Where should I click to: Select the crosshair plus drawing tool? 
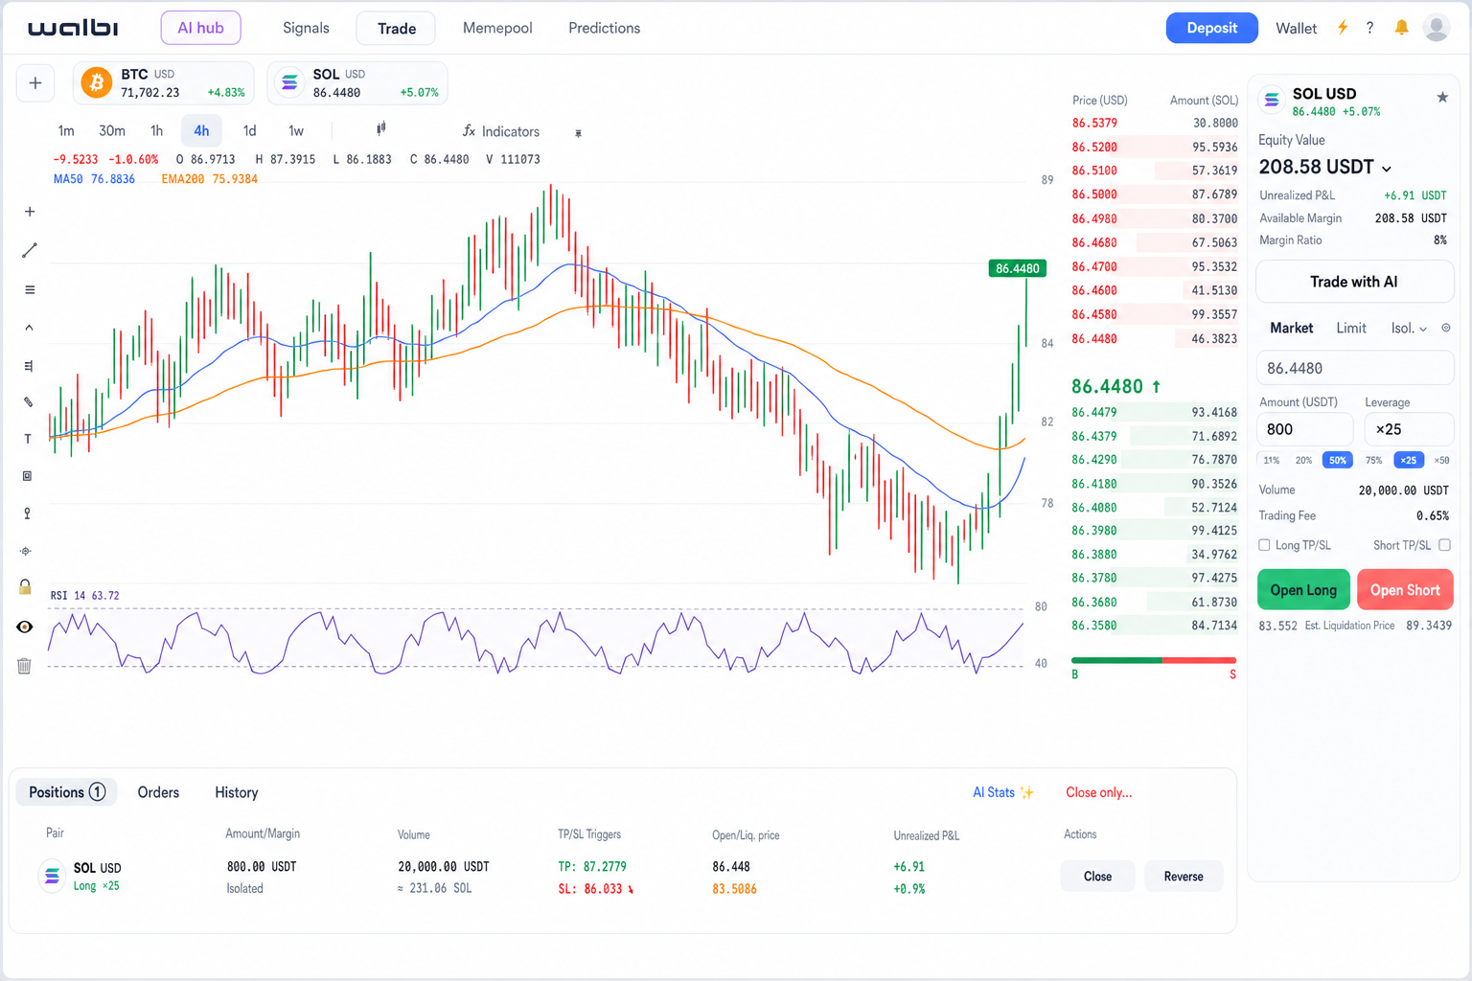click(30, 212)
